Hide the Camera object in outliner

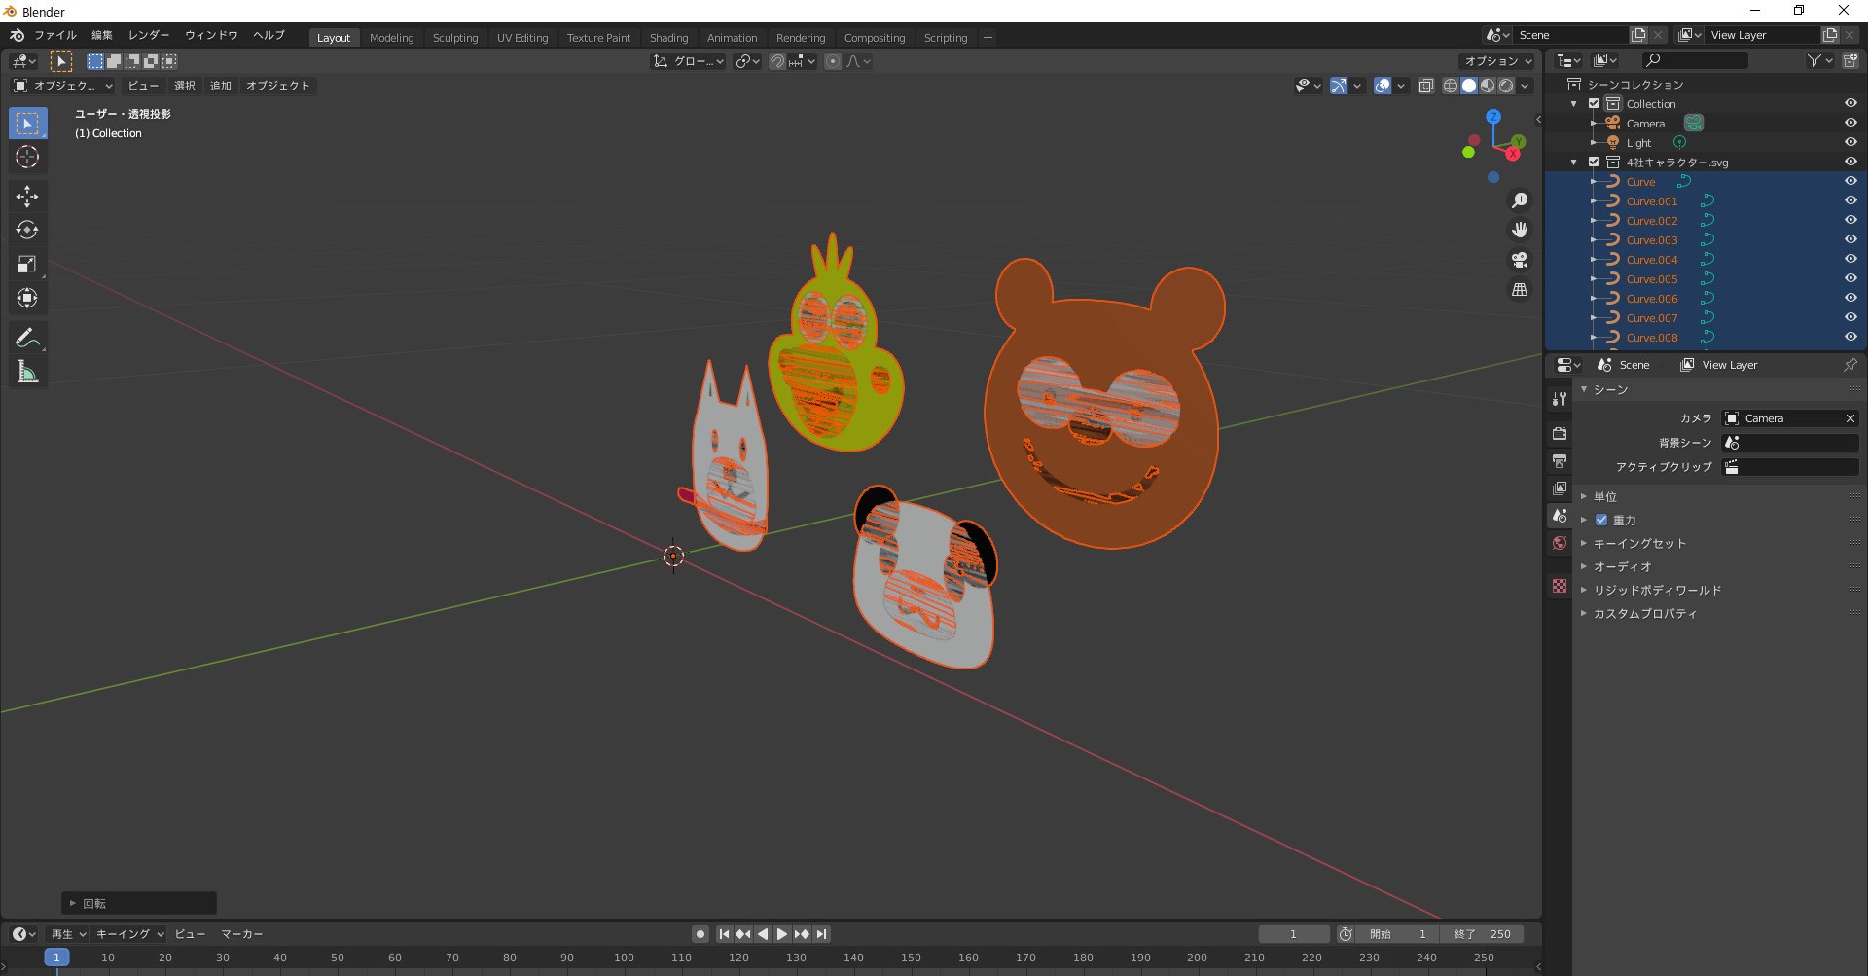pos(1850,123)
